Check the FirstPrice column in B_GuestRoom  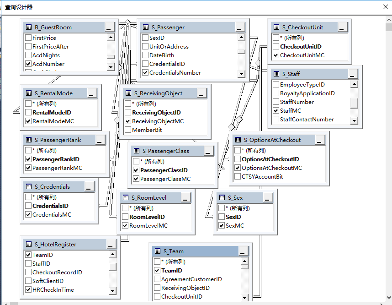tap(28, 38)
